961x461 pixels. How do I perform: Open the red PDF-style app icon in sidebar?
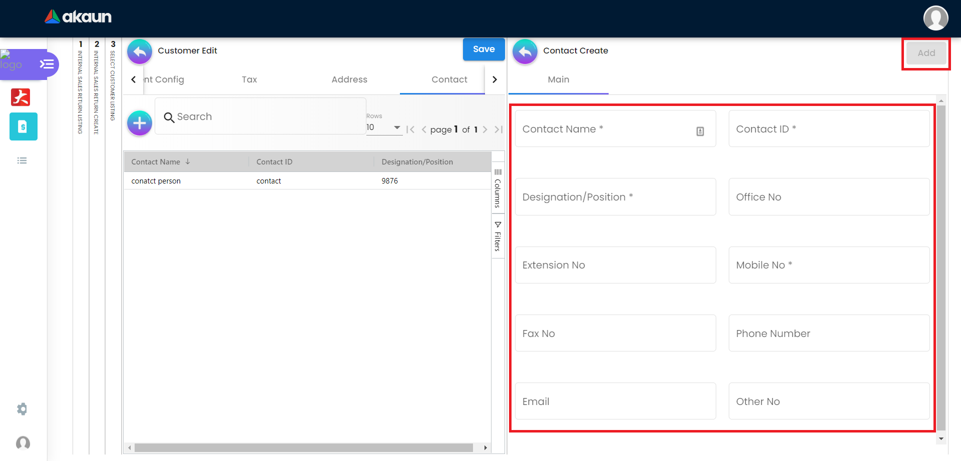click(21, 97)
